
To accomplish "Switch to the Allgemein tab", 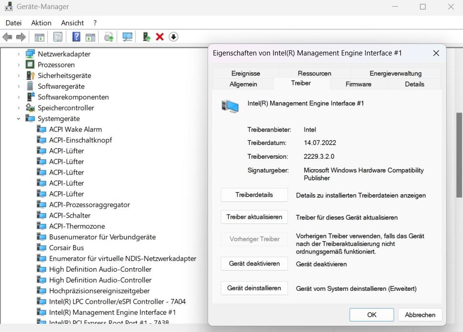I will click(x=243, y=84).
